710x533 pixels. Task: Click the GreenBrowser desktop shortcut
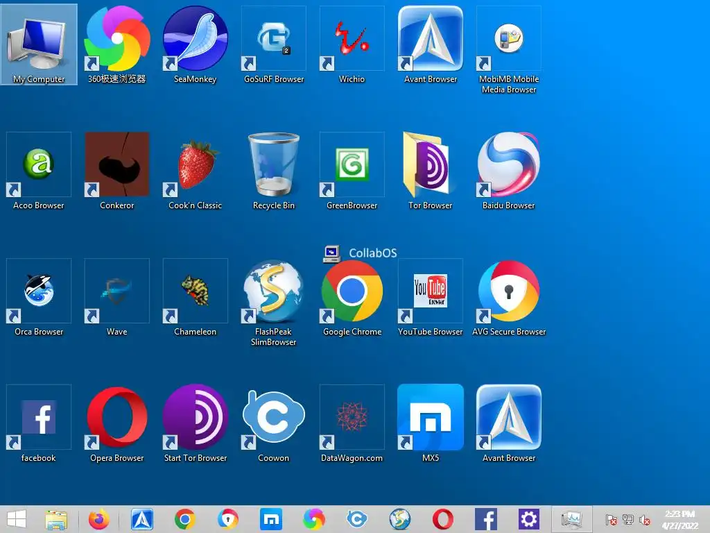tap(352, 171)
